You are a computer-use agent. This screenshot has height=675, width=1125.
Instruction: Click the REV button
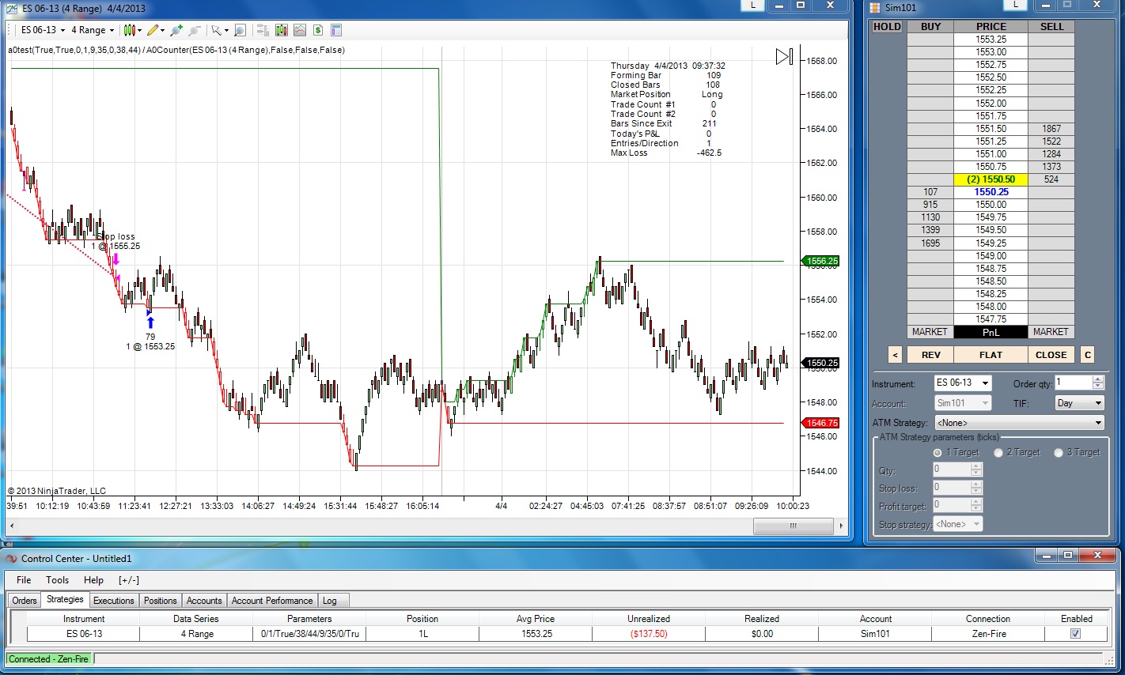(x=930, y=355)
